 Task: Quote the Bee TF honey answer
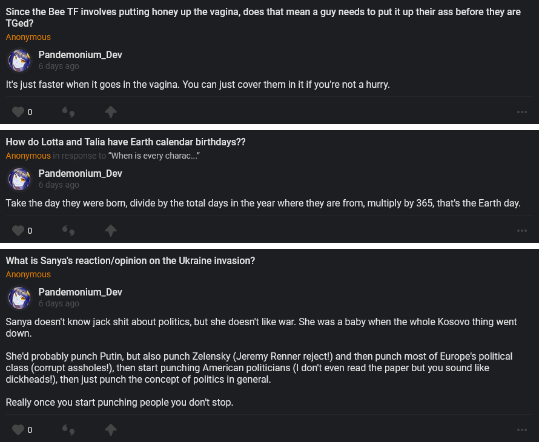[69, 112]
